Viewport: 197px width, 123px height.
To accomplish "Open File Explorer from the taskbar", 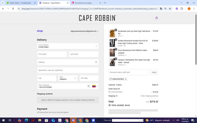I will click(x=40, y=120).
